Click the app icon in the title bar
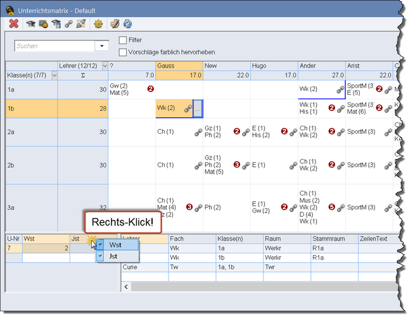Viewport: 413px width, 317px height. click(x=10, y=10)
